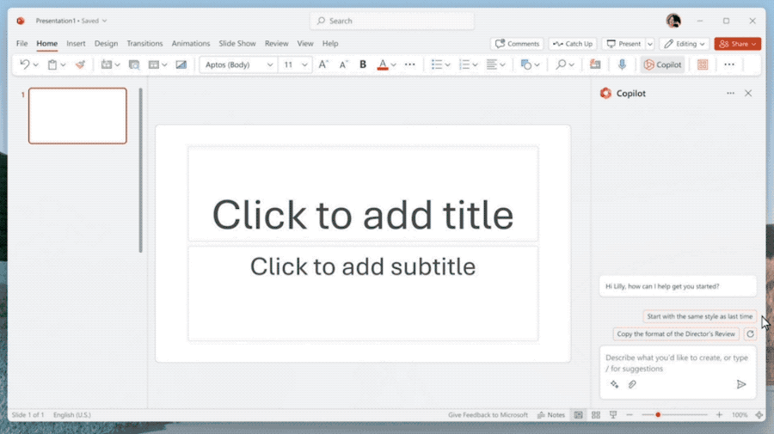The image size is (774, 434).
Task: Toggle the Copilot pane button in ribbon
Action: pos(663,64)
